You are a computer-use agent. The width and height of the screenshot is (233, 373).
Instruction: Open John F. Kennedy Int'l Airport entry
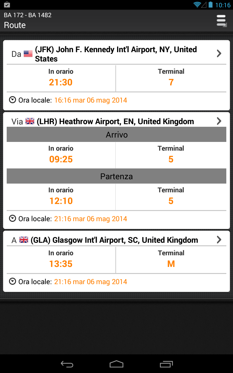pos(116,54)
